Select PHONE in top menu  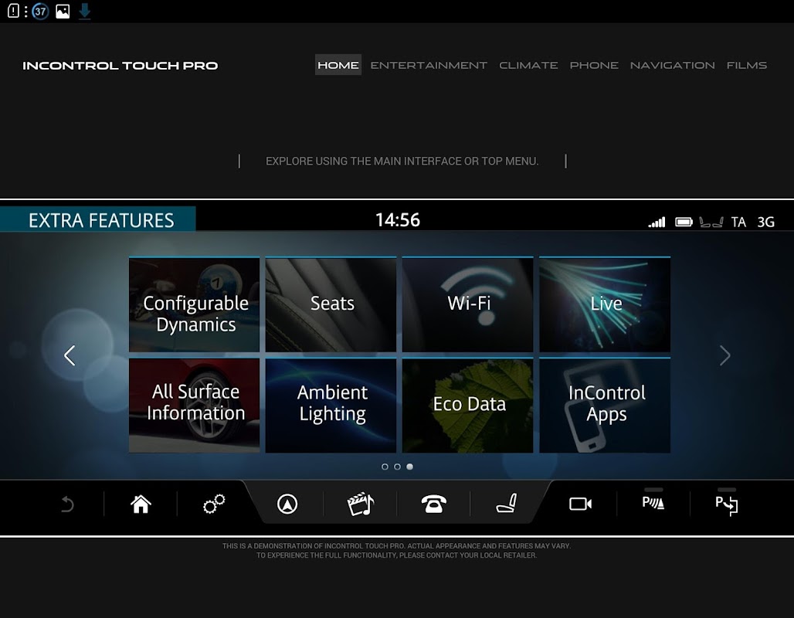(x=594, y=66)
